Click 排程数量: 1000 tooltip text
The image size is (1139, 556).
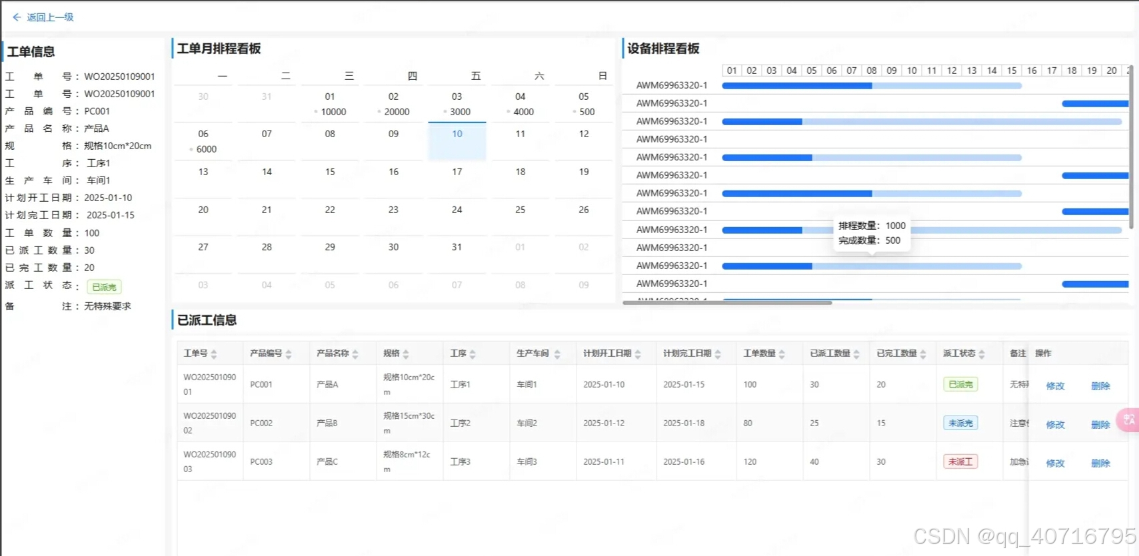pos(872,226)
